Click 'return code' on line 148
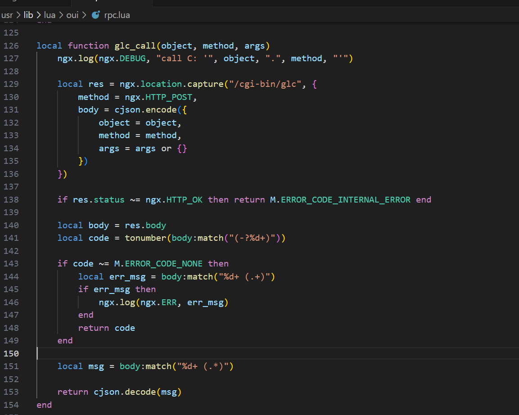The image size is (519, 415). tap(107, 328)
